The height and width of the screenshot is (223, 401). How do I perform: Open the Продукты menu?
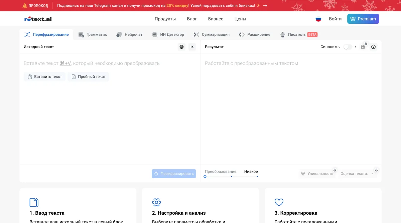(x=165, y=19)
